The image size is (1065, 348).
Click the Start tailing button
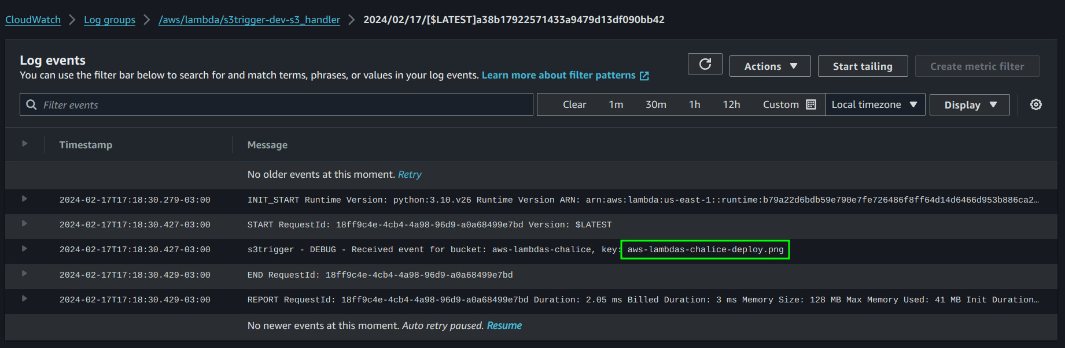coord(863,66)
